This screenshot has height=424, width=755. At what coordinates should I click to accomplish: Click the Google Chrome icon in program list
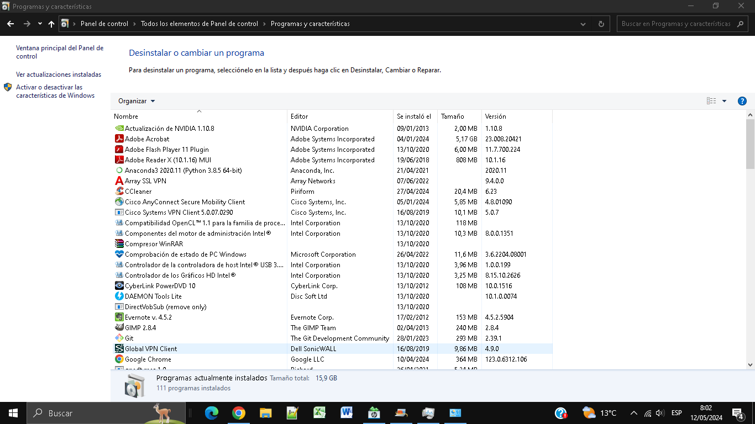coord(119,359)
